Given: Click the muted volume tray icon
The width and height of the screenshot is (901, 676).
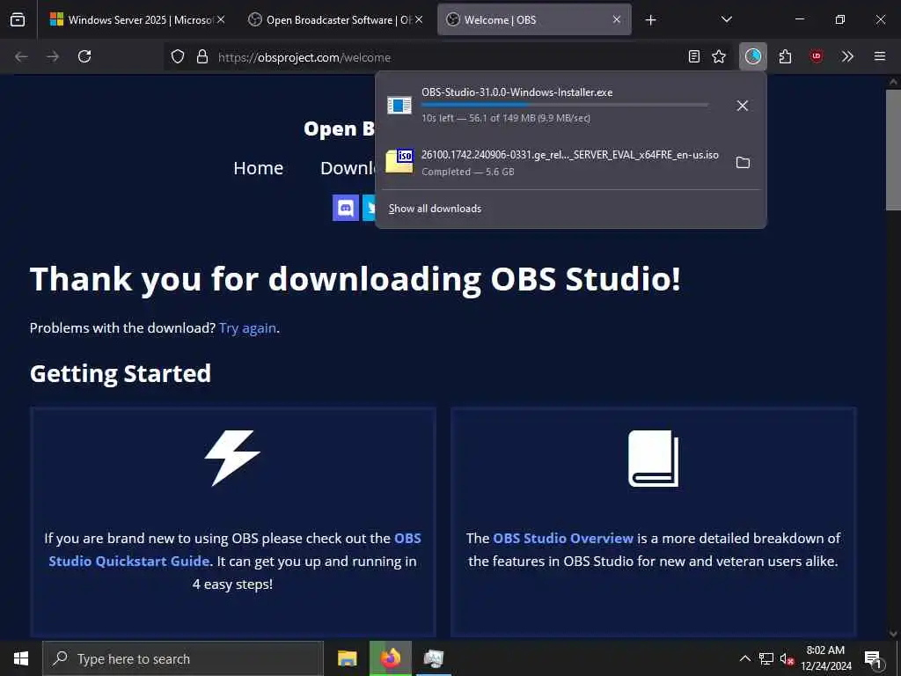Looking at the screenshot, I should (787, 658).
